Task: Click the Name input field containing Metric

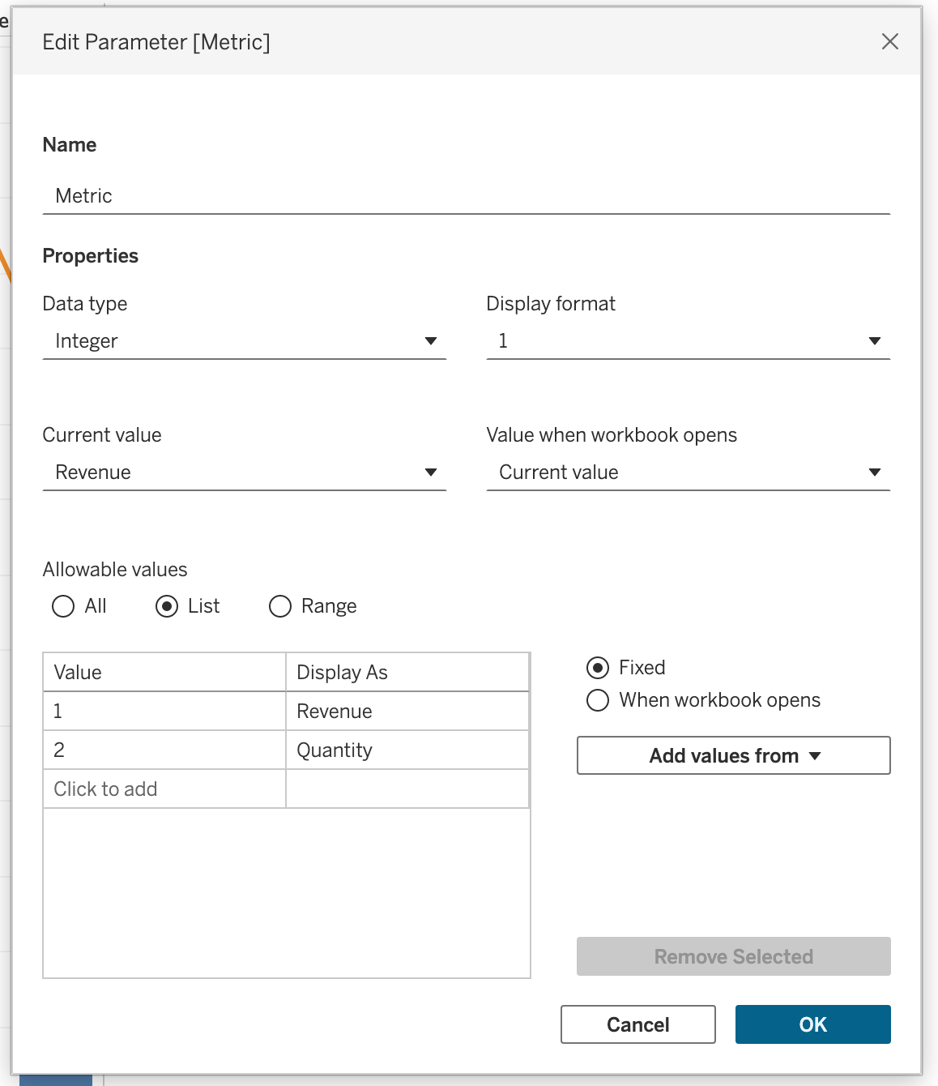Action: tap(466, 196)
